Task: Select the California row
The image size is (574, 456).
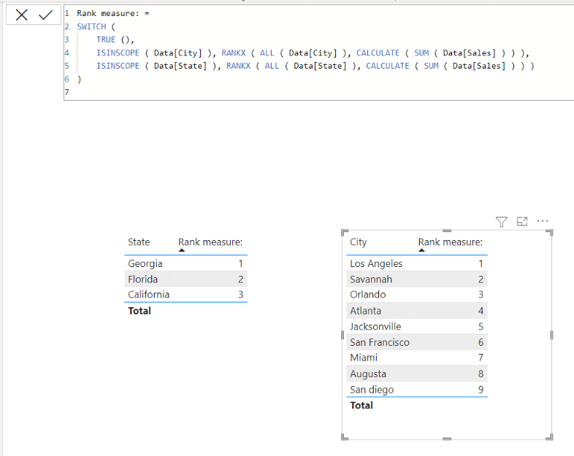Action: (x=186, y=294)
